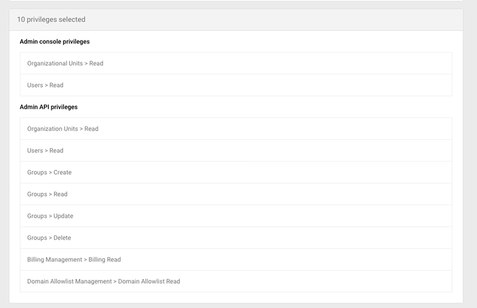Screen dimensions: 477x308
Task: Select the Groups > Update privilege row
Action: point(50,216)
